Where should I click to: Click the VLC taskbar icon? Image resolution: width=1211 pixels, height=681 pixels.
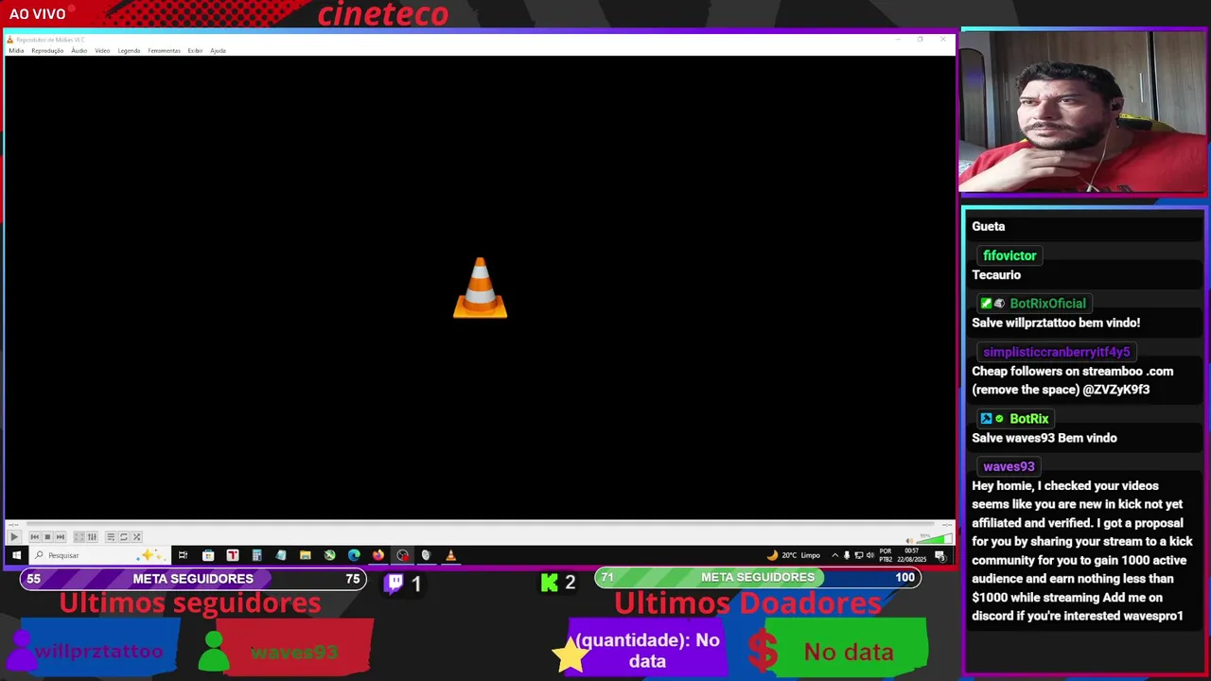450,555
